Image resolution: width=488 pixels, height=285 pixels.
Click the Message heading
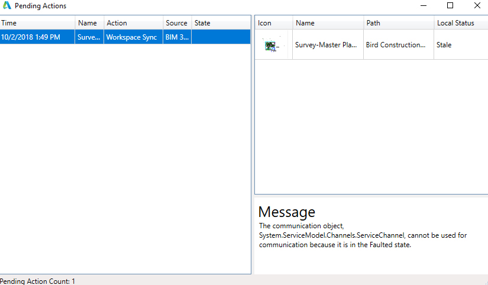[x=287, y=212]
